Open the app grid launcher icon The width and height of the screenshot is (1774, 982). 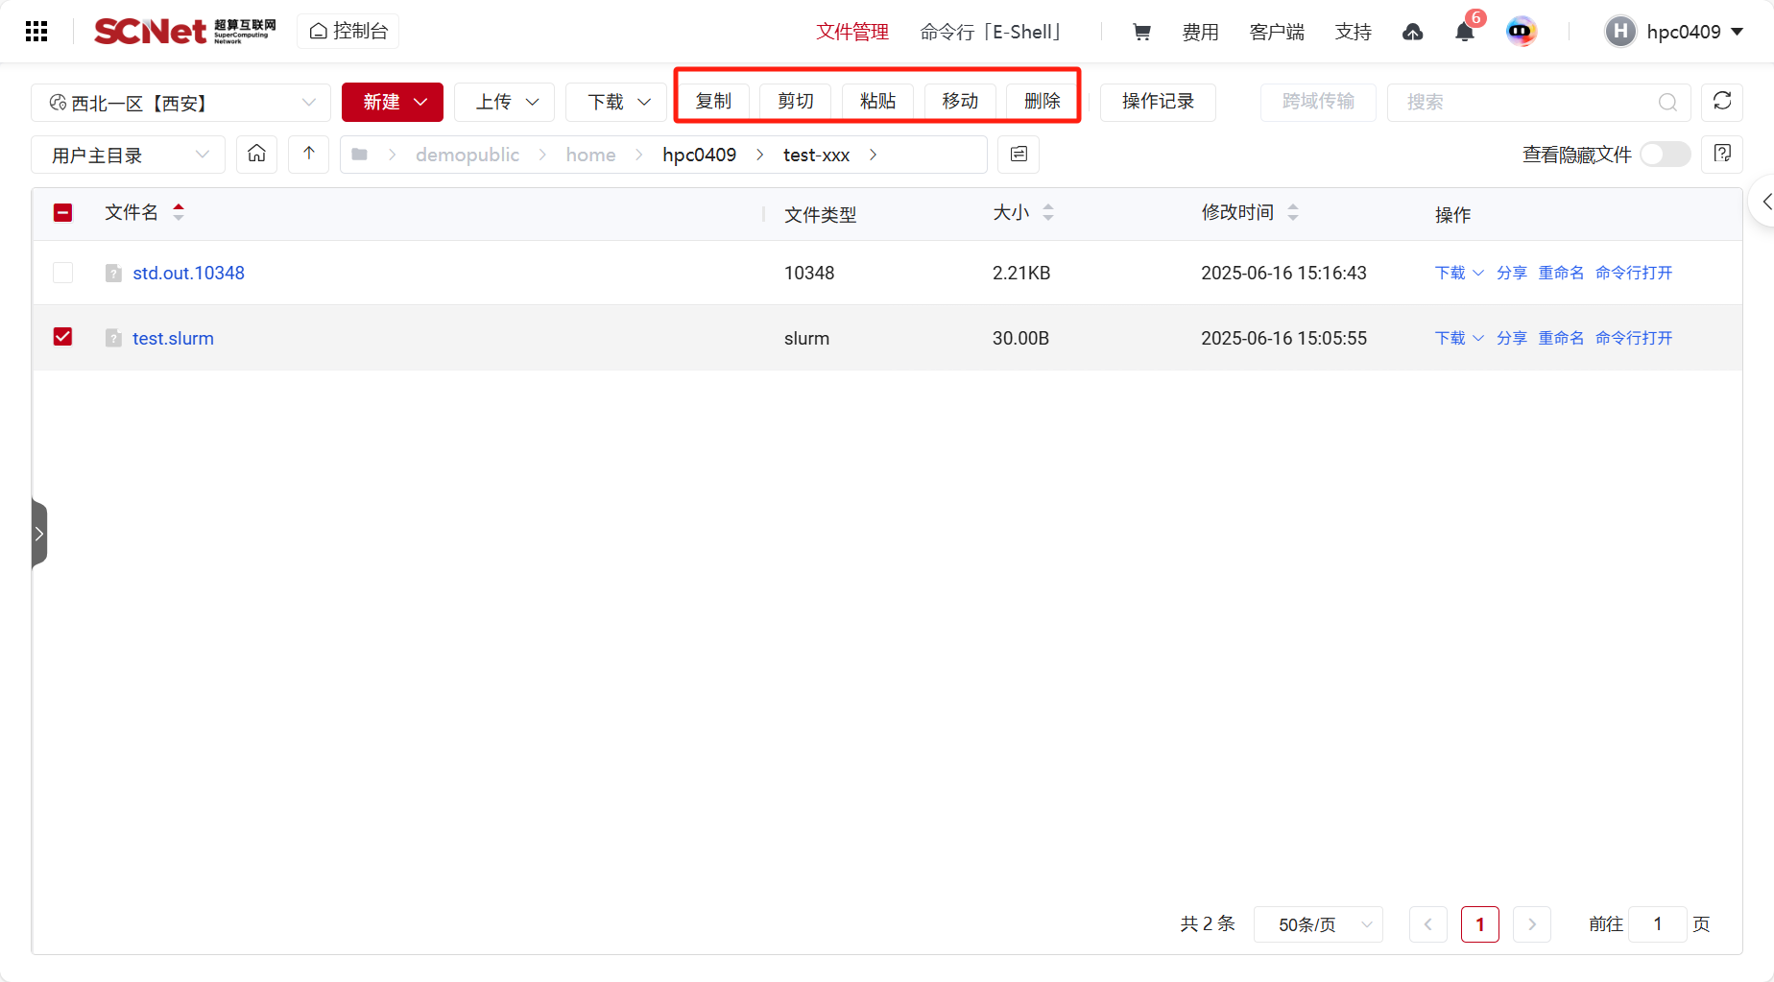(36, 32)
